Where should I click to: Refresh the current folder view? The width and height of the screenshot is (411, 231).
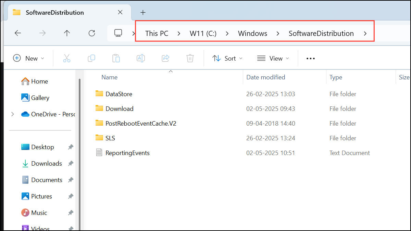pos(92,33)
